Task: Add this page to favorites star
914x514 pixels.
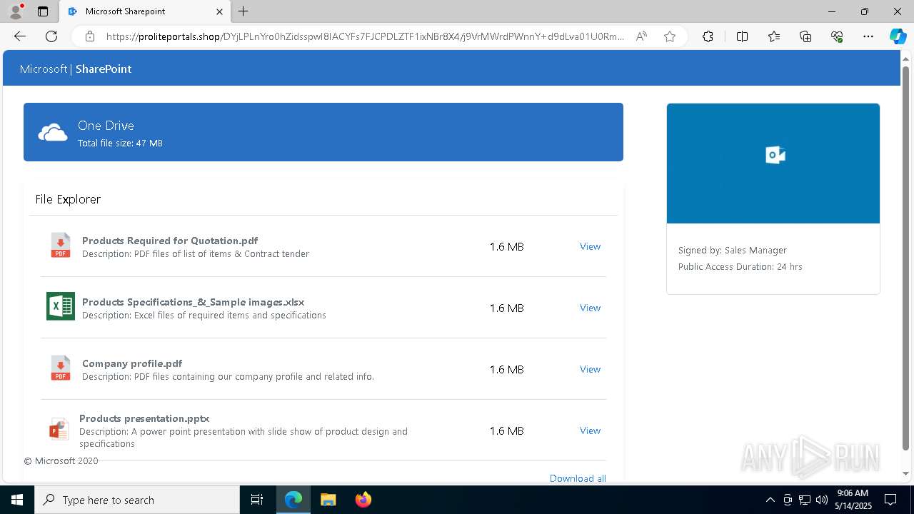Action: [x=670, y=36]
